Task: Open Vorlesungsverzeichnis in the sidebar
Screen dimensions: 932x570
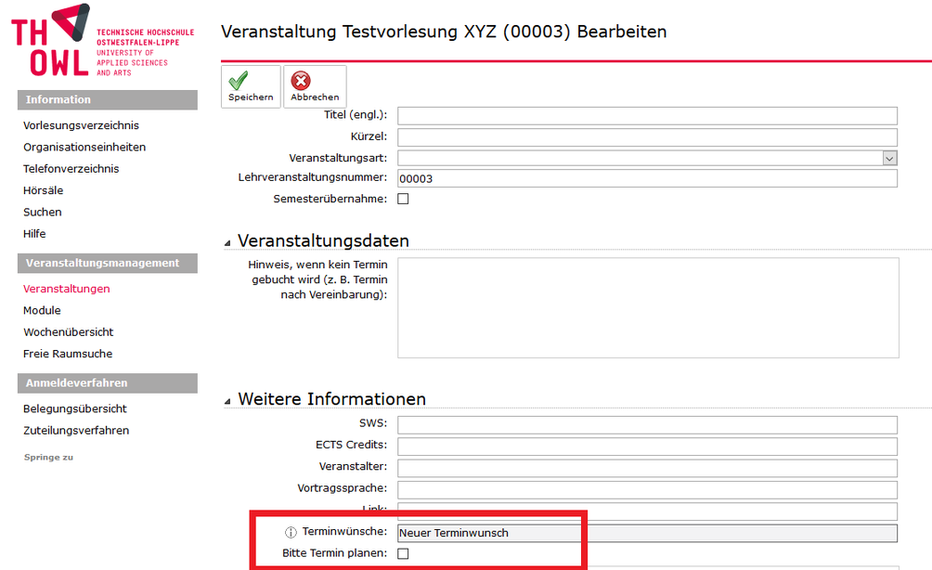Action: click(81, 125)
